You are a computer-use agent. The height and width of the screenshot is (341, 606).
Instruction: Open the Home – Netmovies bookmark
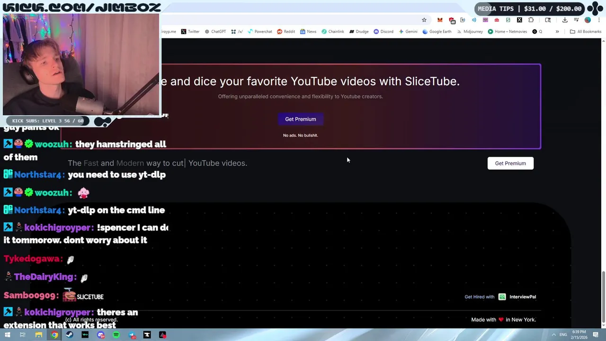pos(507,32)
